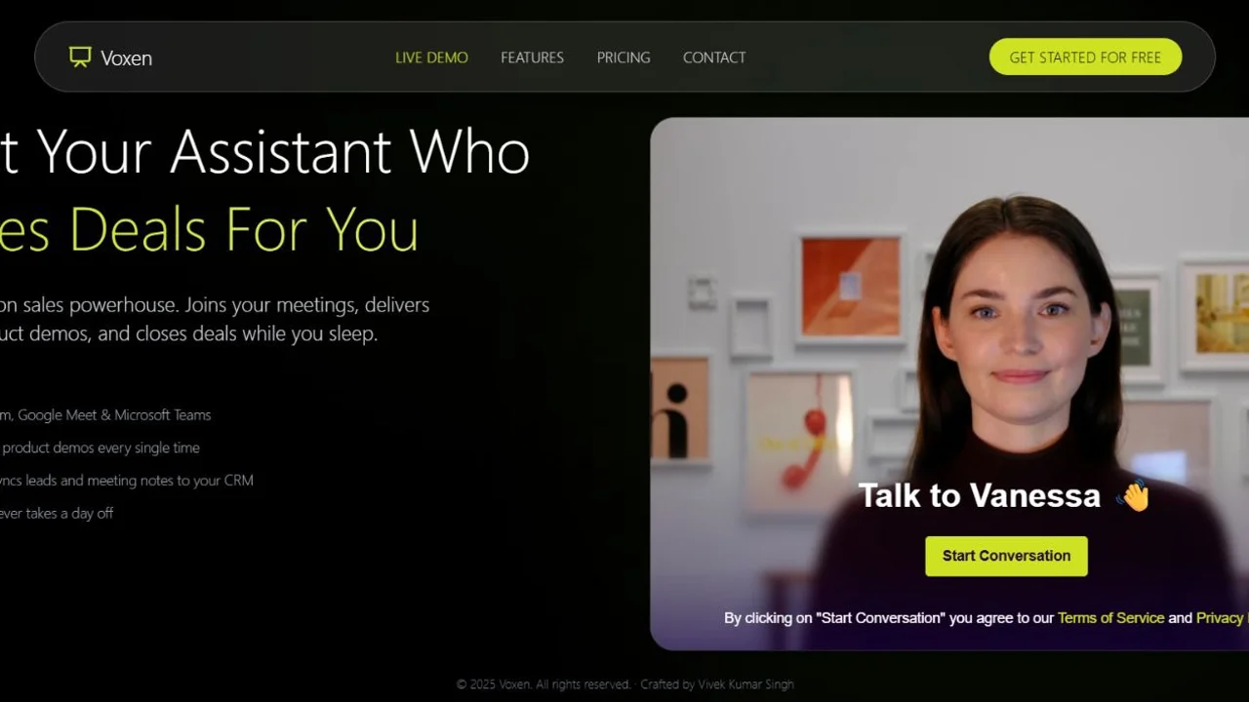This screenshot has width=1249, height=702.
Task: Go to the FEATURES section
Action: [x=532, y=58]
